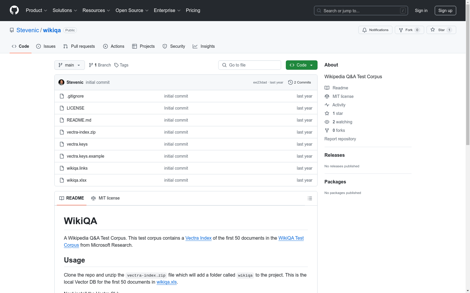Click the history clock icon by 2 Commits
470x293 pixels.
pyautogui.click(x=291, y=82)
